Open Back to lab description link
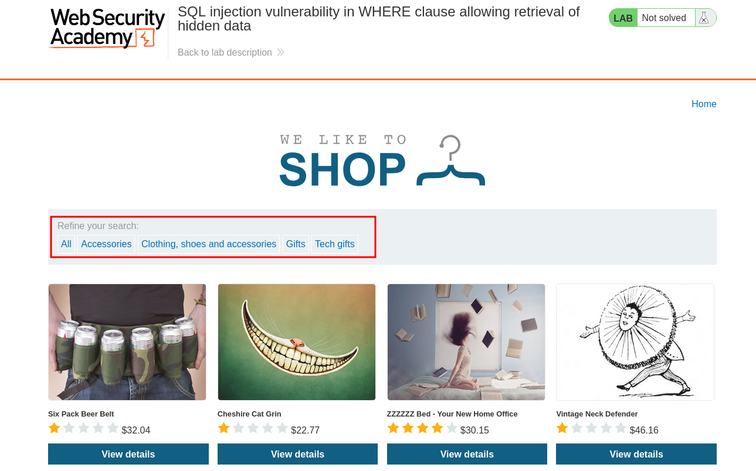 225,53
